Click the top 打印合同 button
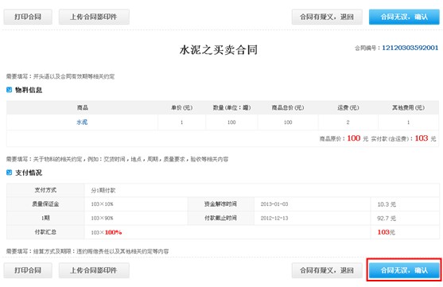Image resolution: width=443 pixels, height=287 pixels. coord(28,17)
